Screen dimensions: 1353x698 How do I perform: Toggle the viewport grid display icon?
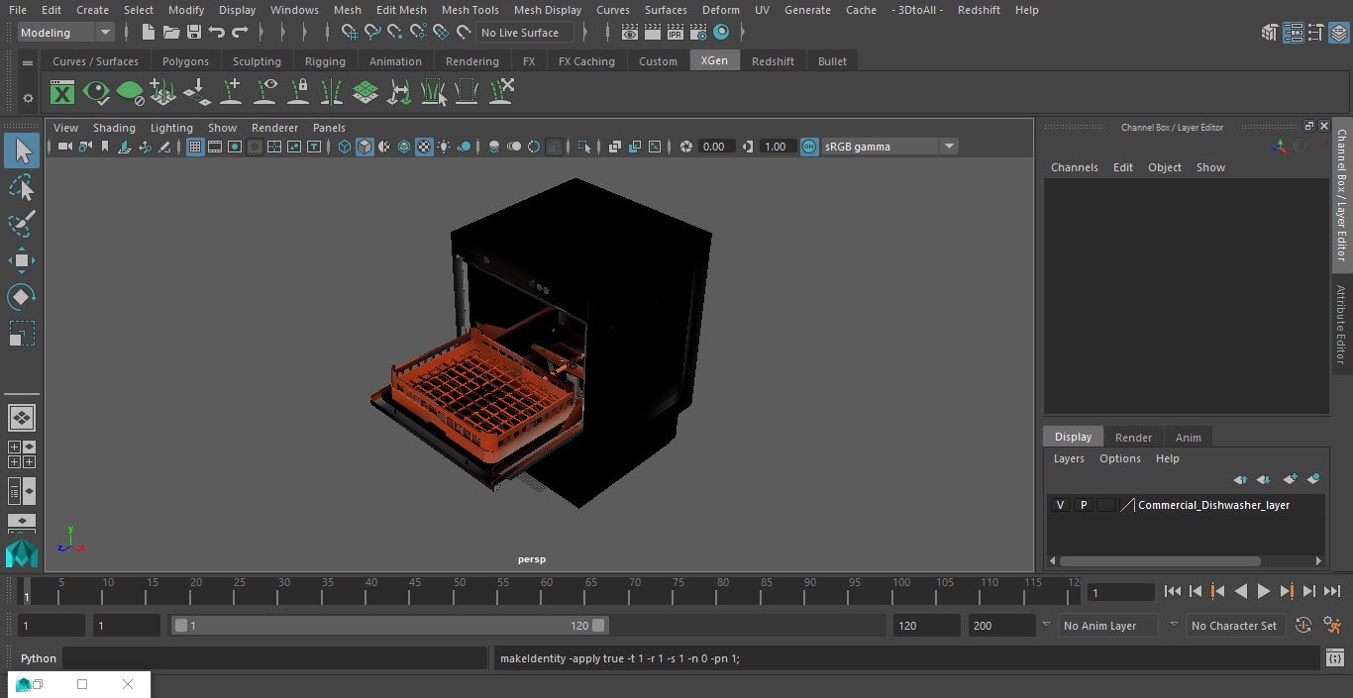(195, 147)
